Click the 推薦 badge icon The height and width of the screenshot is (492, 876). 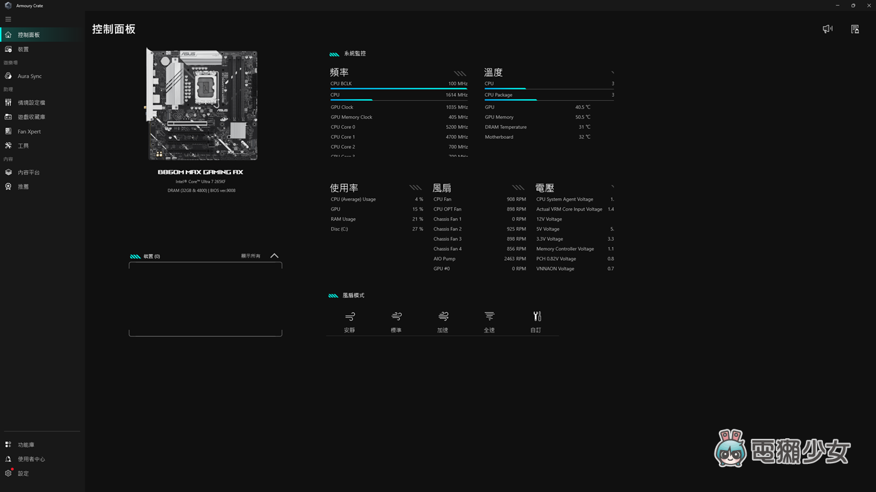[8, 187]
